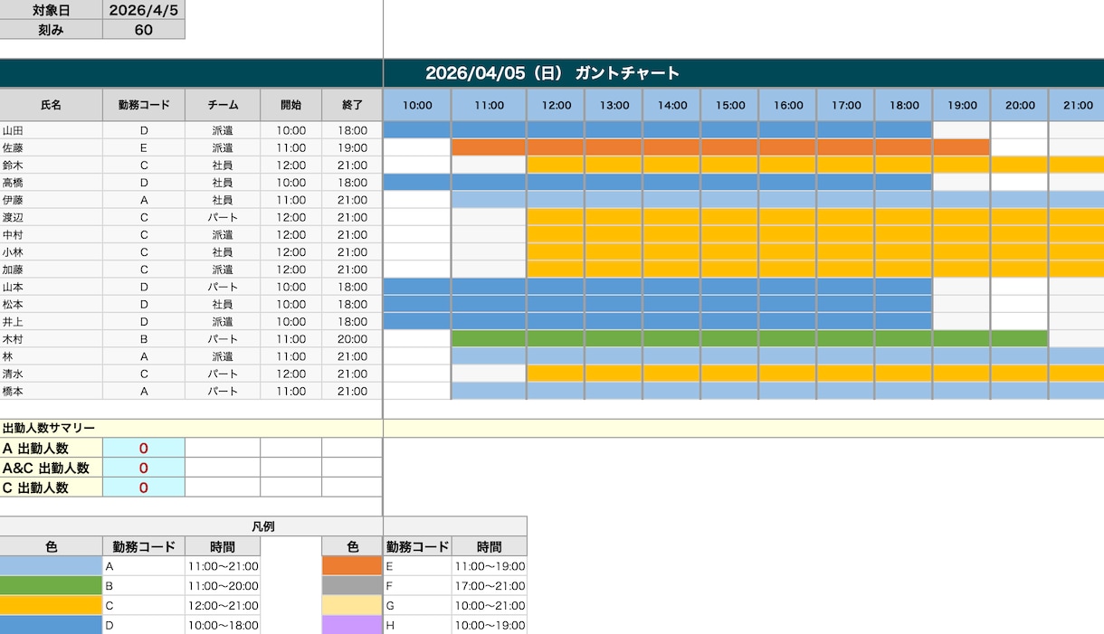Click the 終了 column header
Screen dimensions: 1104x634
click(352, 105)
